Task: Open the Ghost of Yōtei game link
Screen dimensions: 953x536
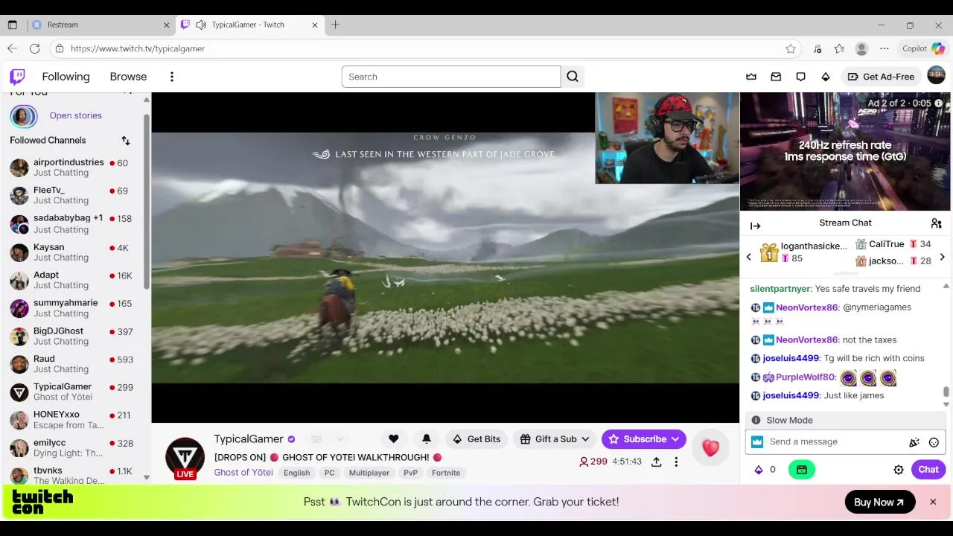Action: tap(243, 473)
